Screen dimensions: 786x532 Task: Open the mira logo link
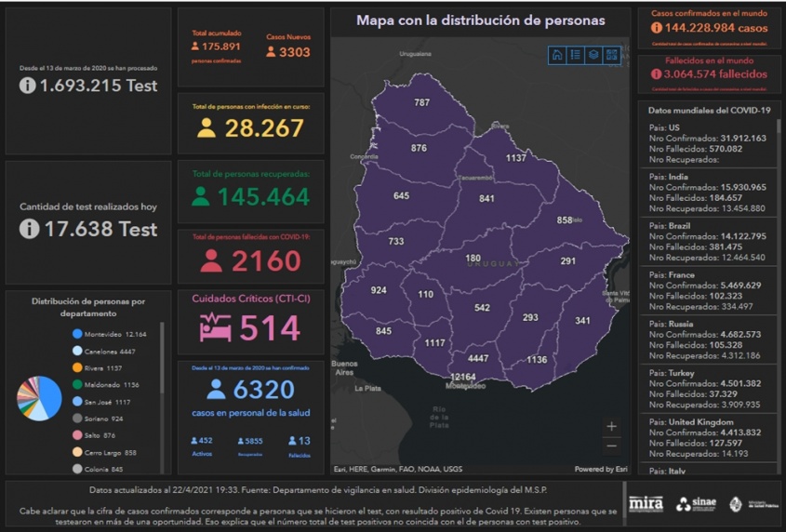(646, 504)
